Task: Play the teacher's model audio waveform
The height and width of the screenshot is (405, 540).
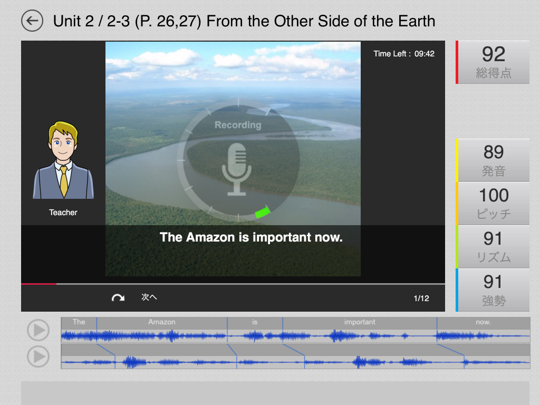Action: pyautogui.click(x=38, y=331)
